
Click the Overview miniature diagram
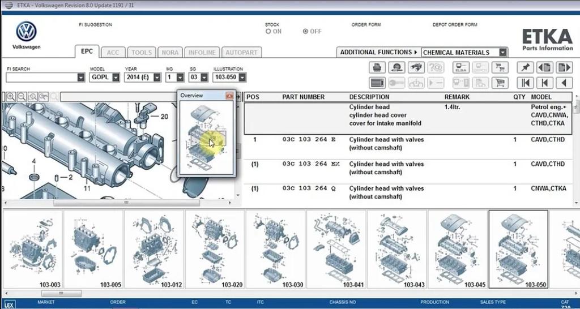(x=206, y=137)
